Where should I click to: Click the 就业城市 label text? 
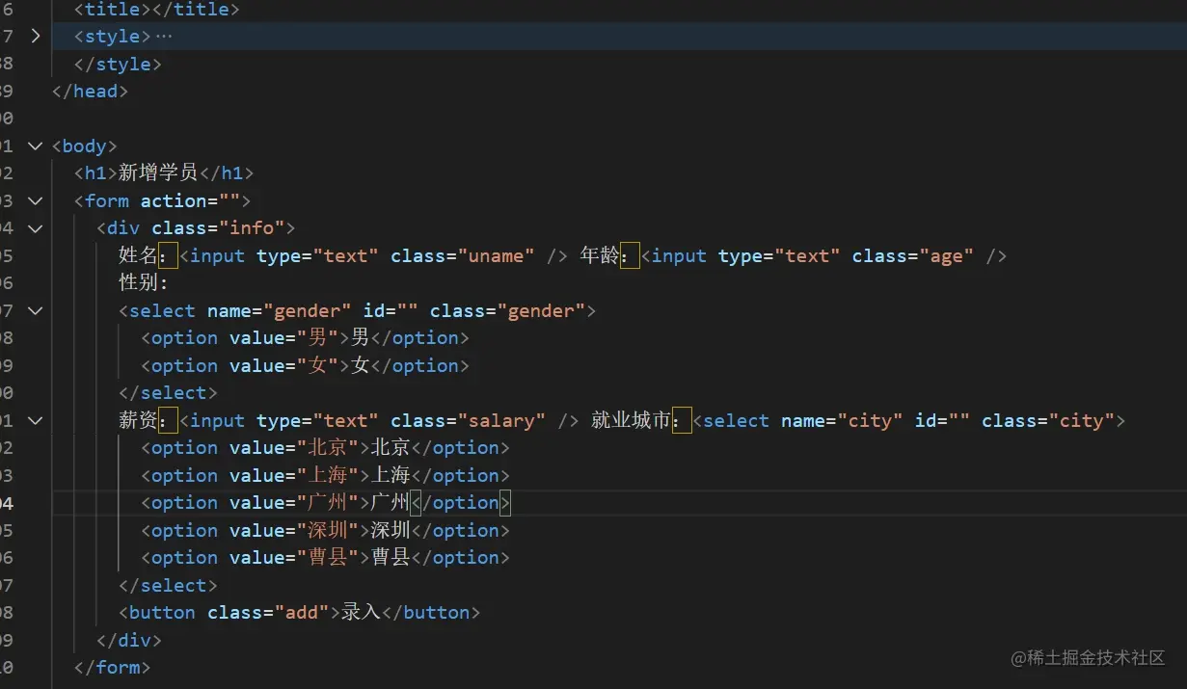click(x=631, y=421)
